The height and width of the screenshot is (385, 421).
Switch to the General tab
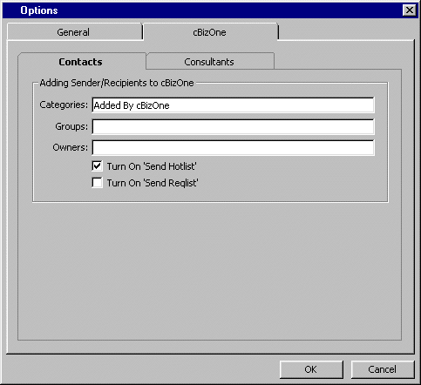point(74,32)
